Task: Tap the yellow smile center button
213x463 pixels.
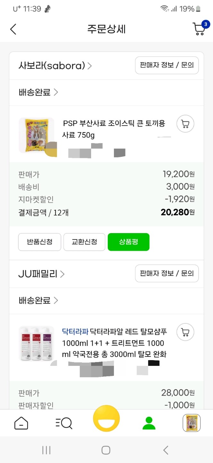Action: pos(106,419)
